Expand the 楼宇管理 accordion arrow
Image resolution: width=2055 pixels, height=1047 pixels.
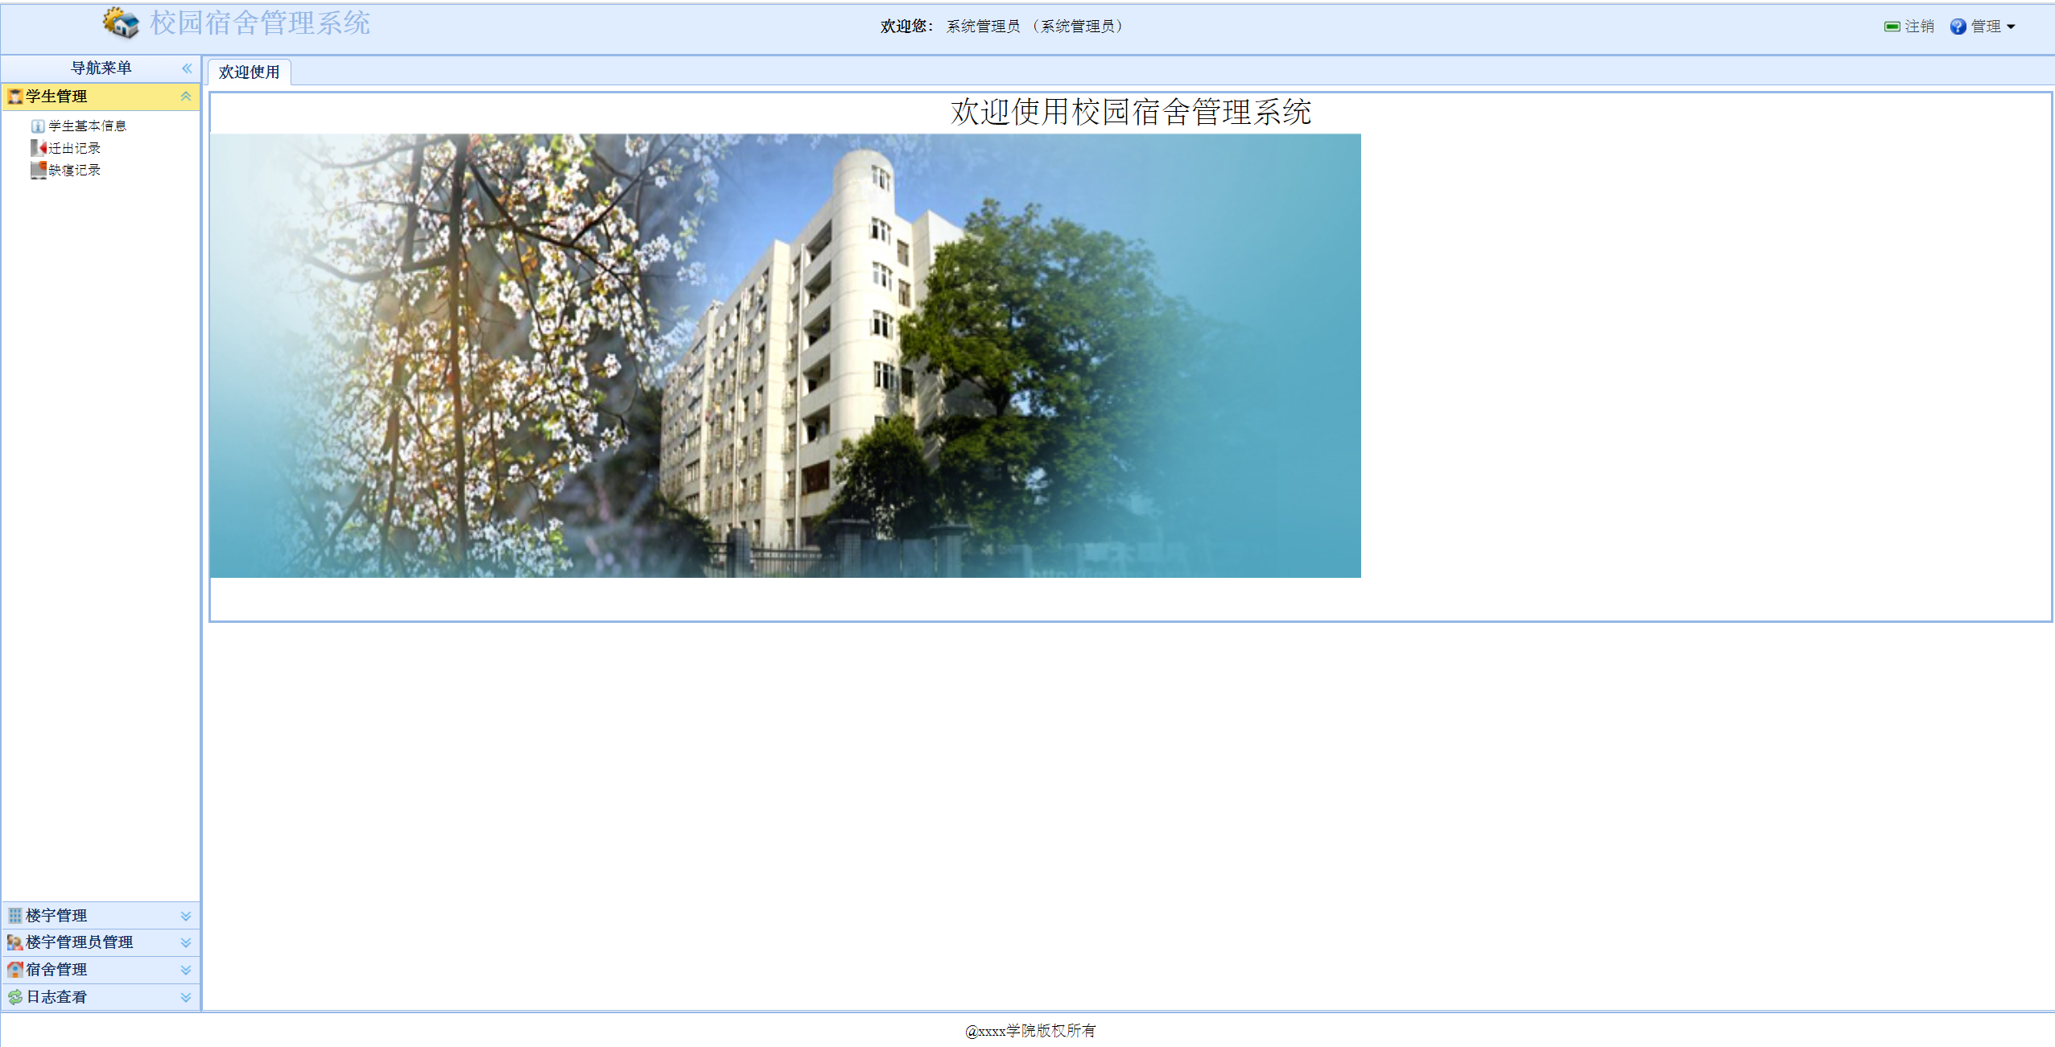(186, 916)
